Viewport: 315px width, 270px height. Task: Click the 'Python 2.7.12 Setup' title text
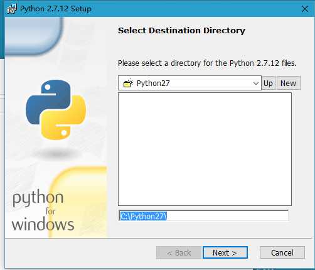tap(56, 9)
